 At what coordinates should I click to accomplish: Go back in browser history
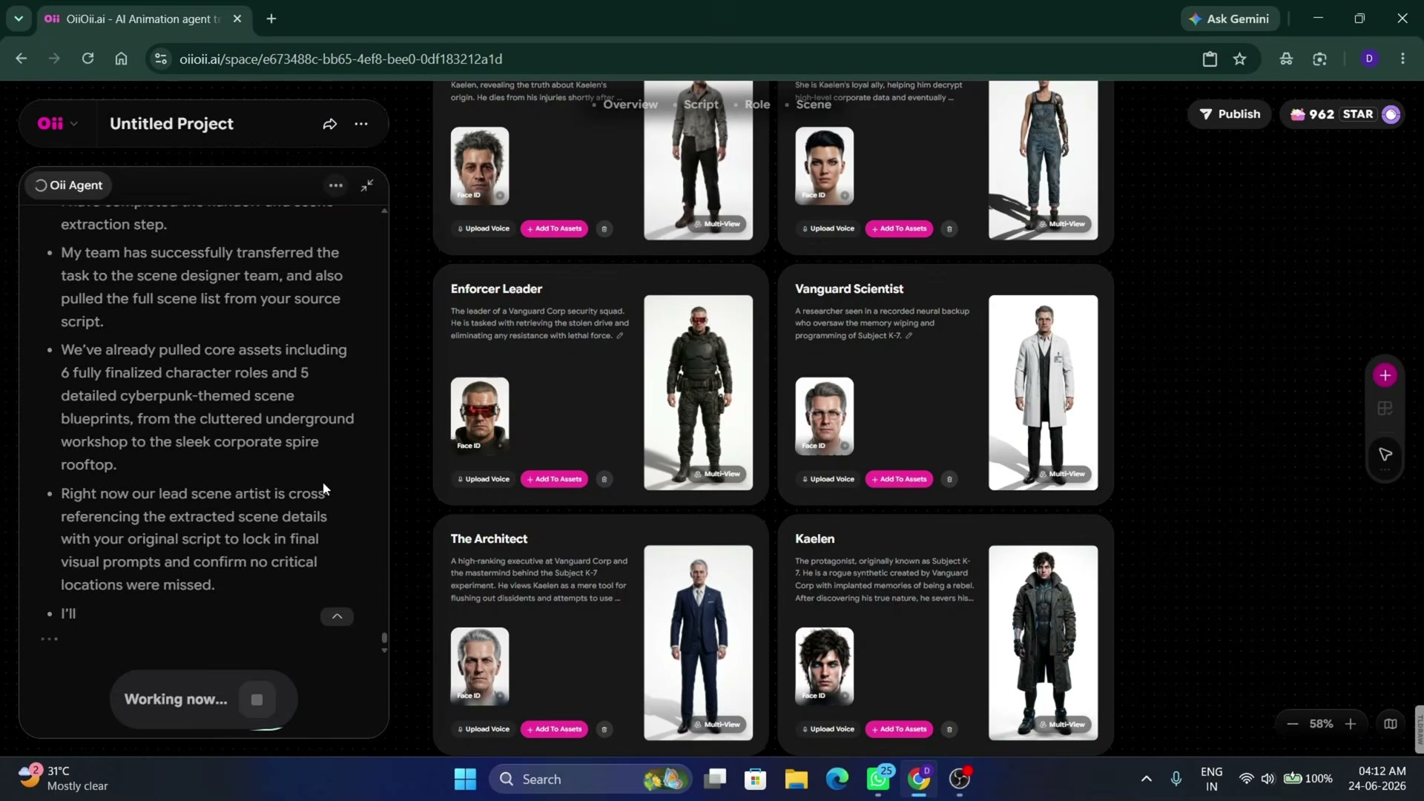(21, 59)
